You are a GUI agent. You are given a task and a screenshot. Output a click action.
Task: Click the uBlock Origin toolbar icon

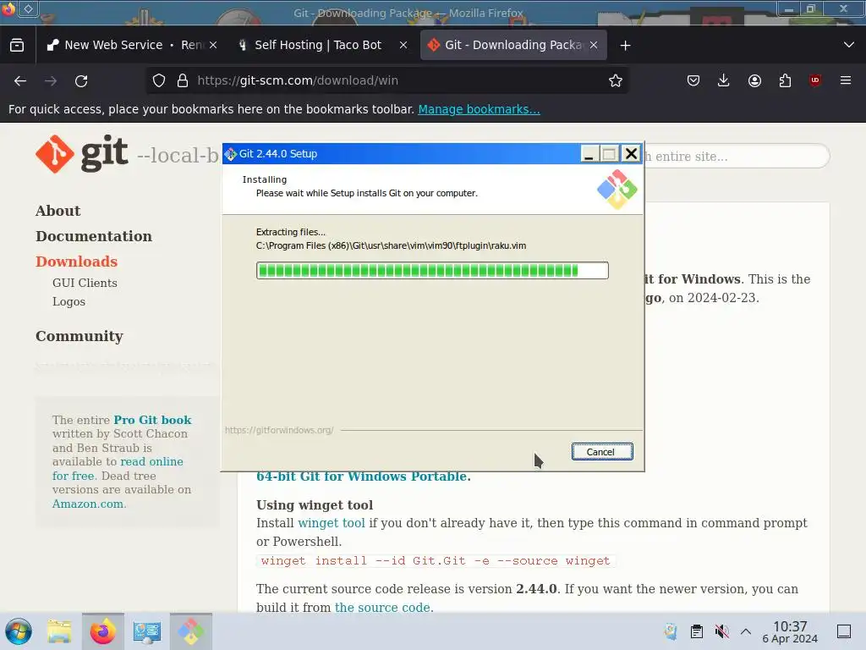click(815, 80)
